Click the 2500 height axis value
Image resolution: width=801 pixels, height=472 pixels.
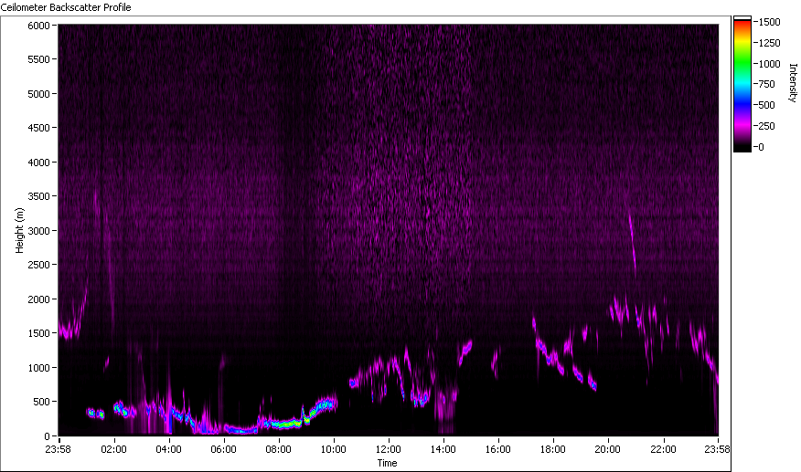38,265
